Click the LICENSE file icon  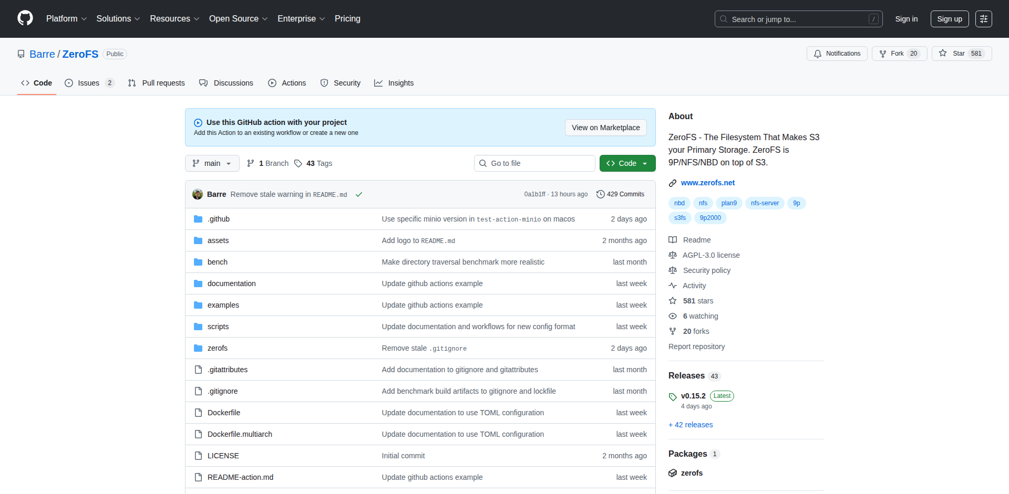pyautogui.click(x=198, y=456)
